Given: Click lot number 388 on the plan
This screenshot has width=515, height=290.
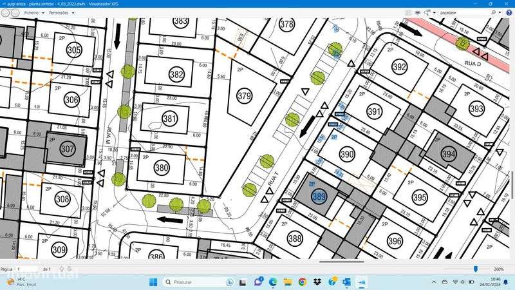Looking at the screenshot, I should (x=295, y=238).
